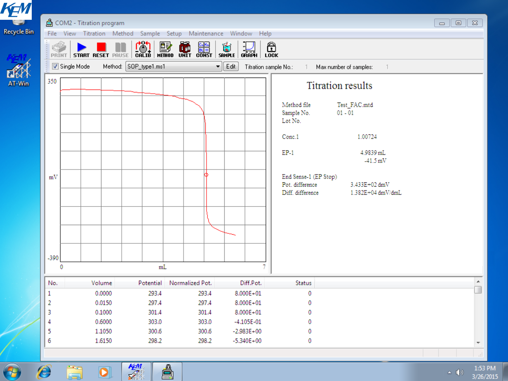
Task: Open AT-Win desktop shortcut
Action: point(19,70)
